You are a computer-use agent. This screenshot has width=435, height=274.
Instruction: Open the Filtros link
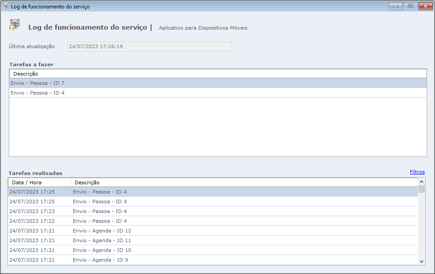(417, 172)
